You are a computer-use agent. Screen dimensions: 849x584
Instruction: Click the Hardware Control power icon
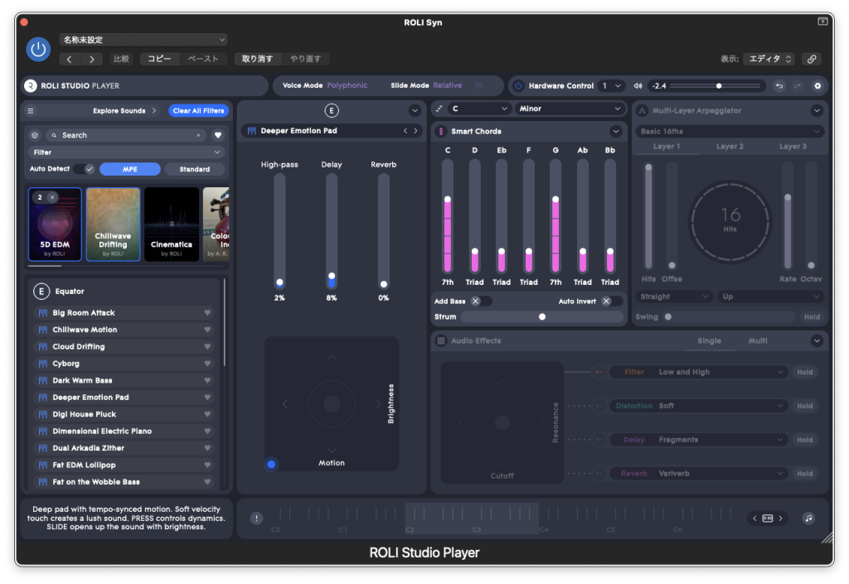click(x=518, y=85)
